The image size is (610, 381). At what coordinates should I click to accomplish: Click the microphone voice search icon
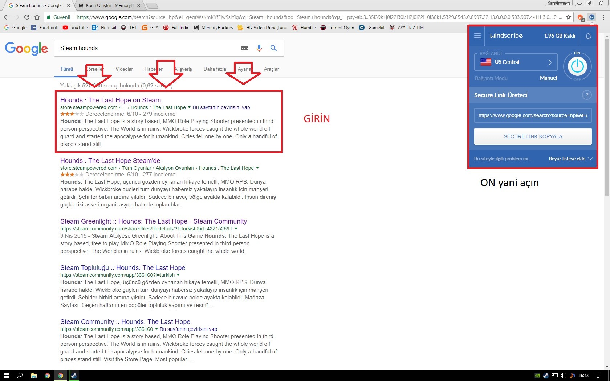tap(259, 48)
